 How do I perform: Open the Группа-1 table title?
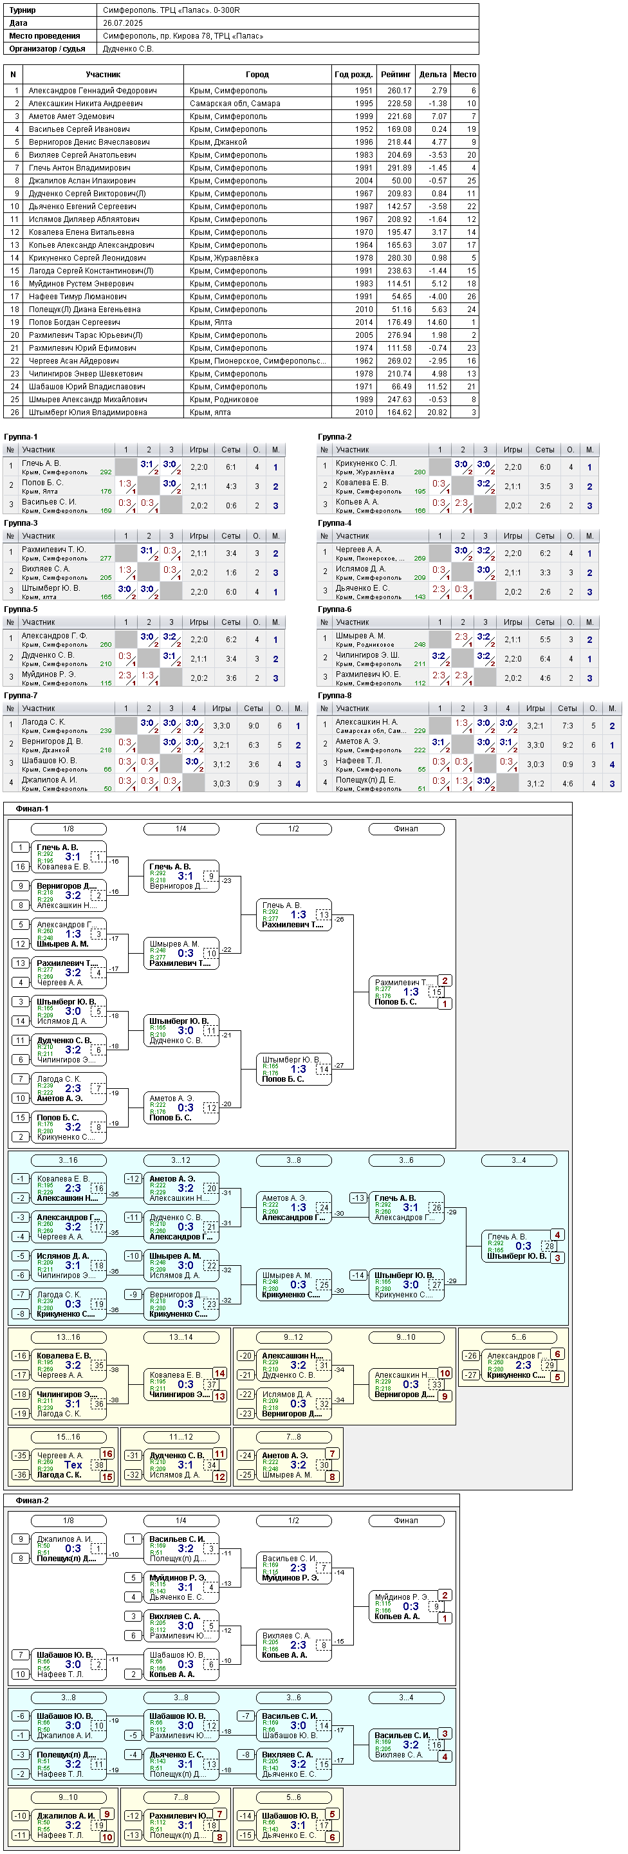tap(21, 437)
